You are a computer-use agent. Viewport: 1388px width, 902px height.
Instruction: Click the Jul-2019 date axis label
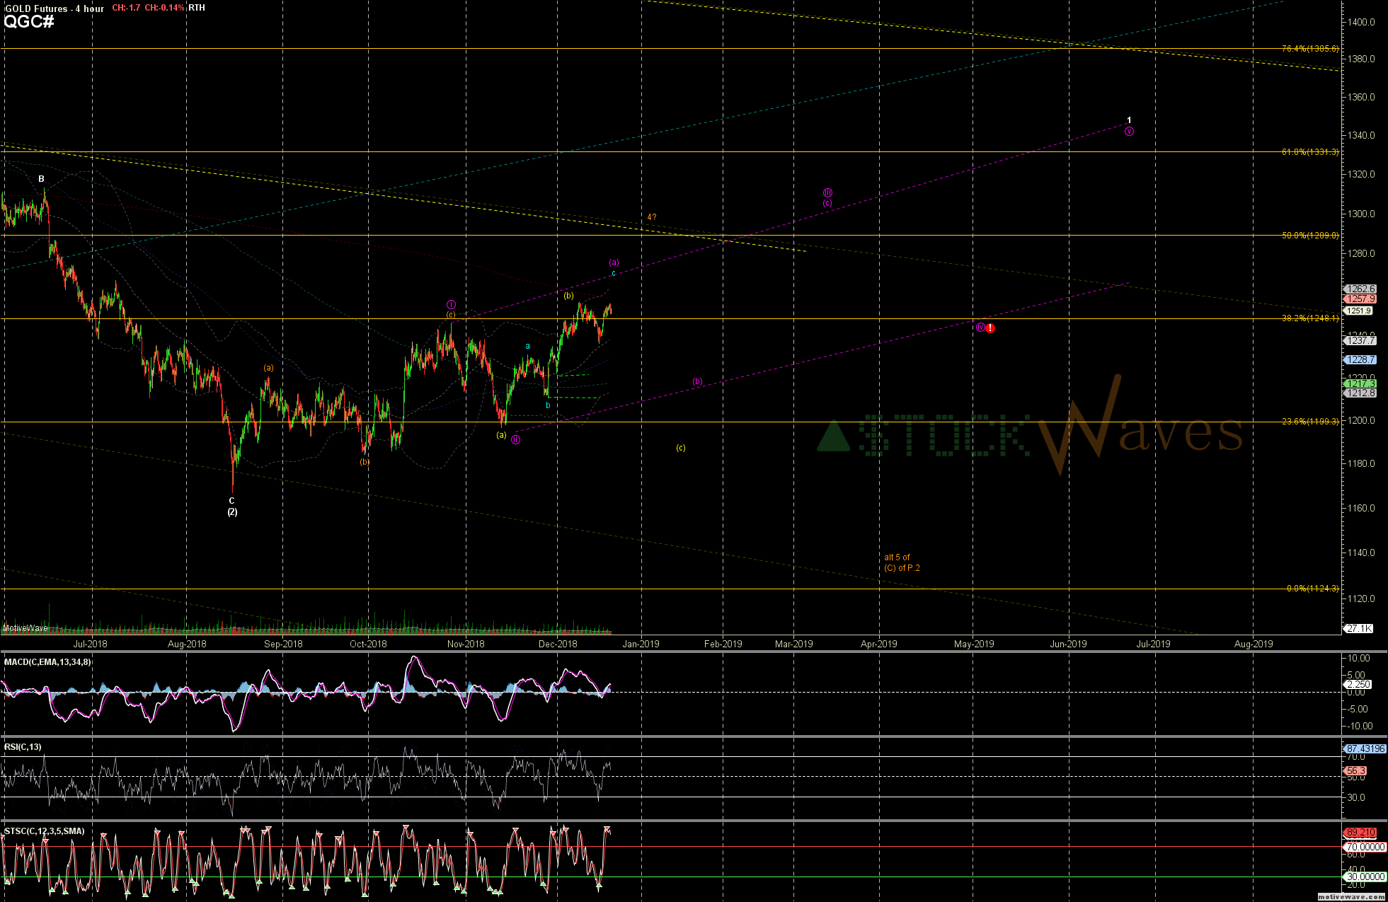point(1154,644)
